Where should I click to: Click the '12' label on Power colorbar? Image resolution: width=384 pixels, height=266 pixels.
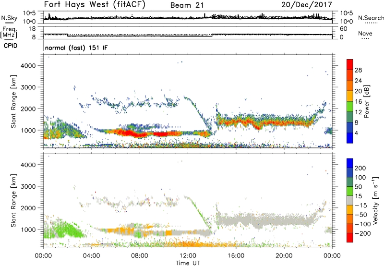[x=358, y=112]
